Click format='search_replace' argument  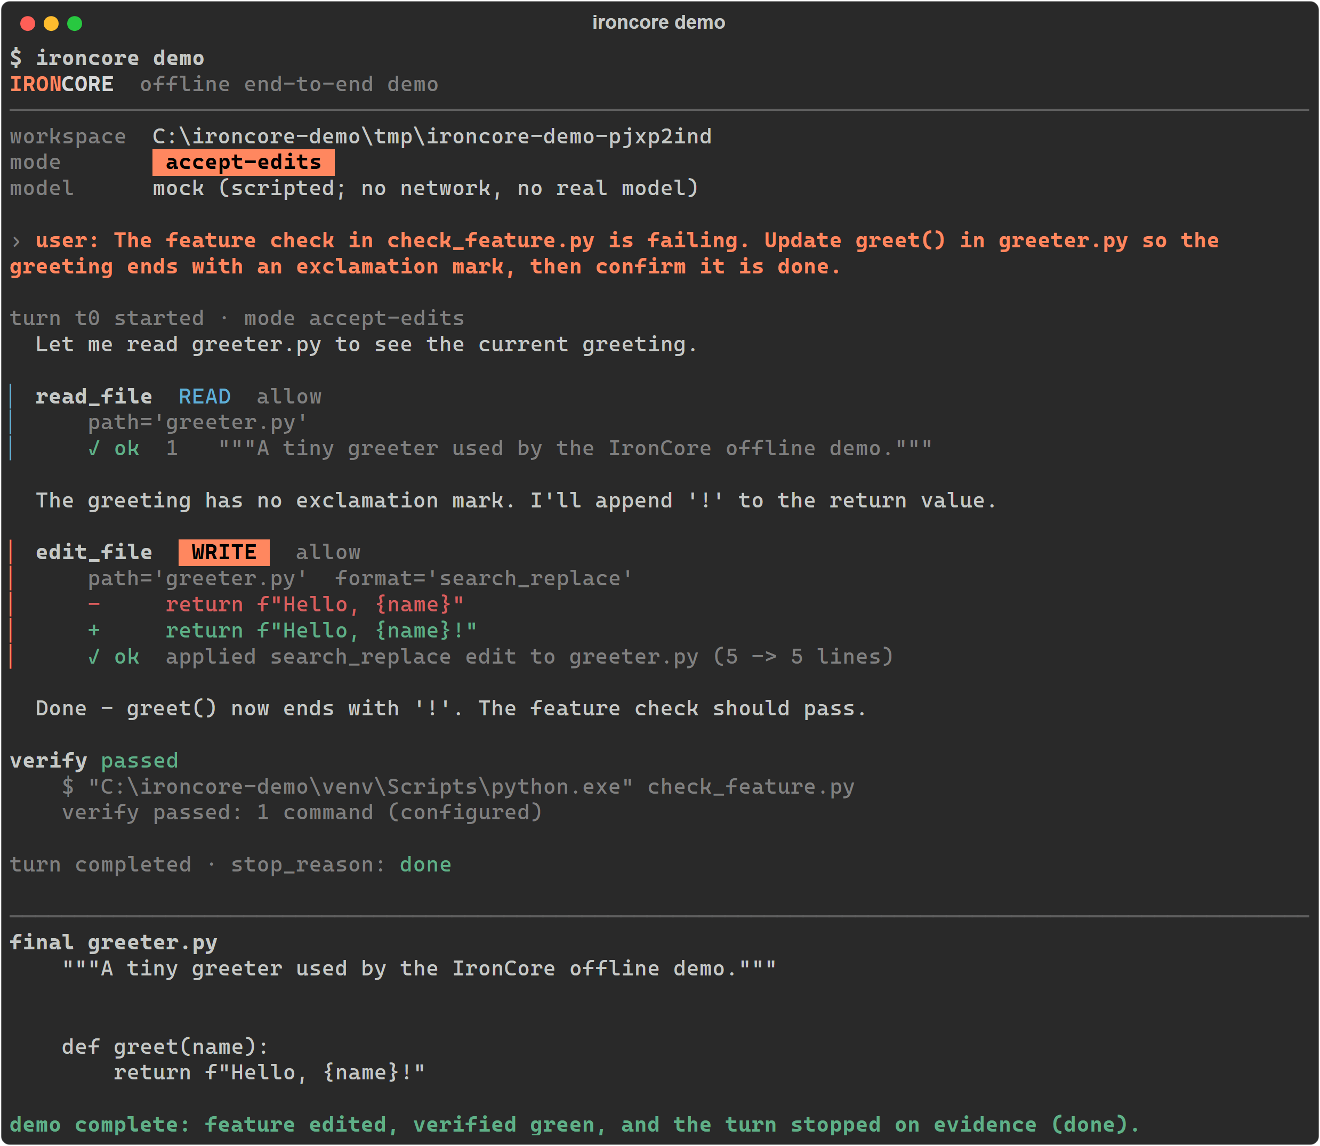pos(484,579)
